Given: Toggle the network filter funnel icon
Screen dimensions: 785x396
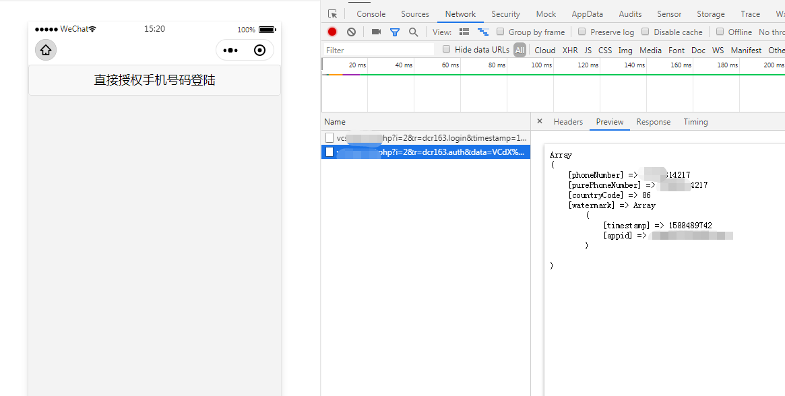Looking at the screenshot, I should pos(394,32).
